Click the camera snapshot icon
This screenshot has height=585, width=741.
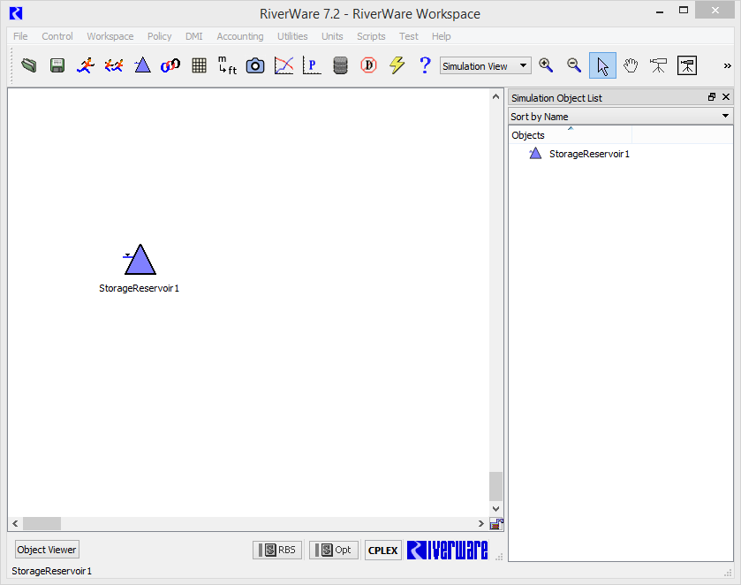pyautogui.click(x=255, y=65)
